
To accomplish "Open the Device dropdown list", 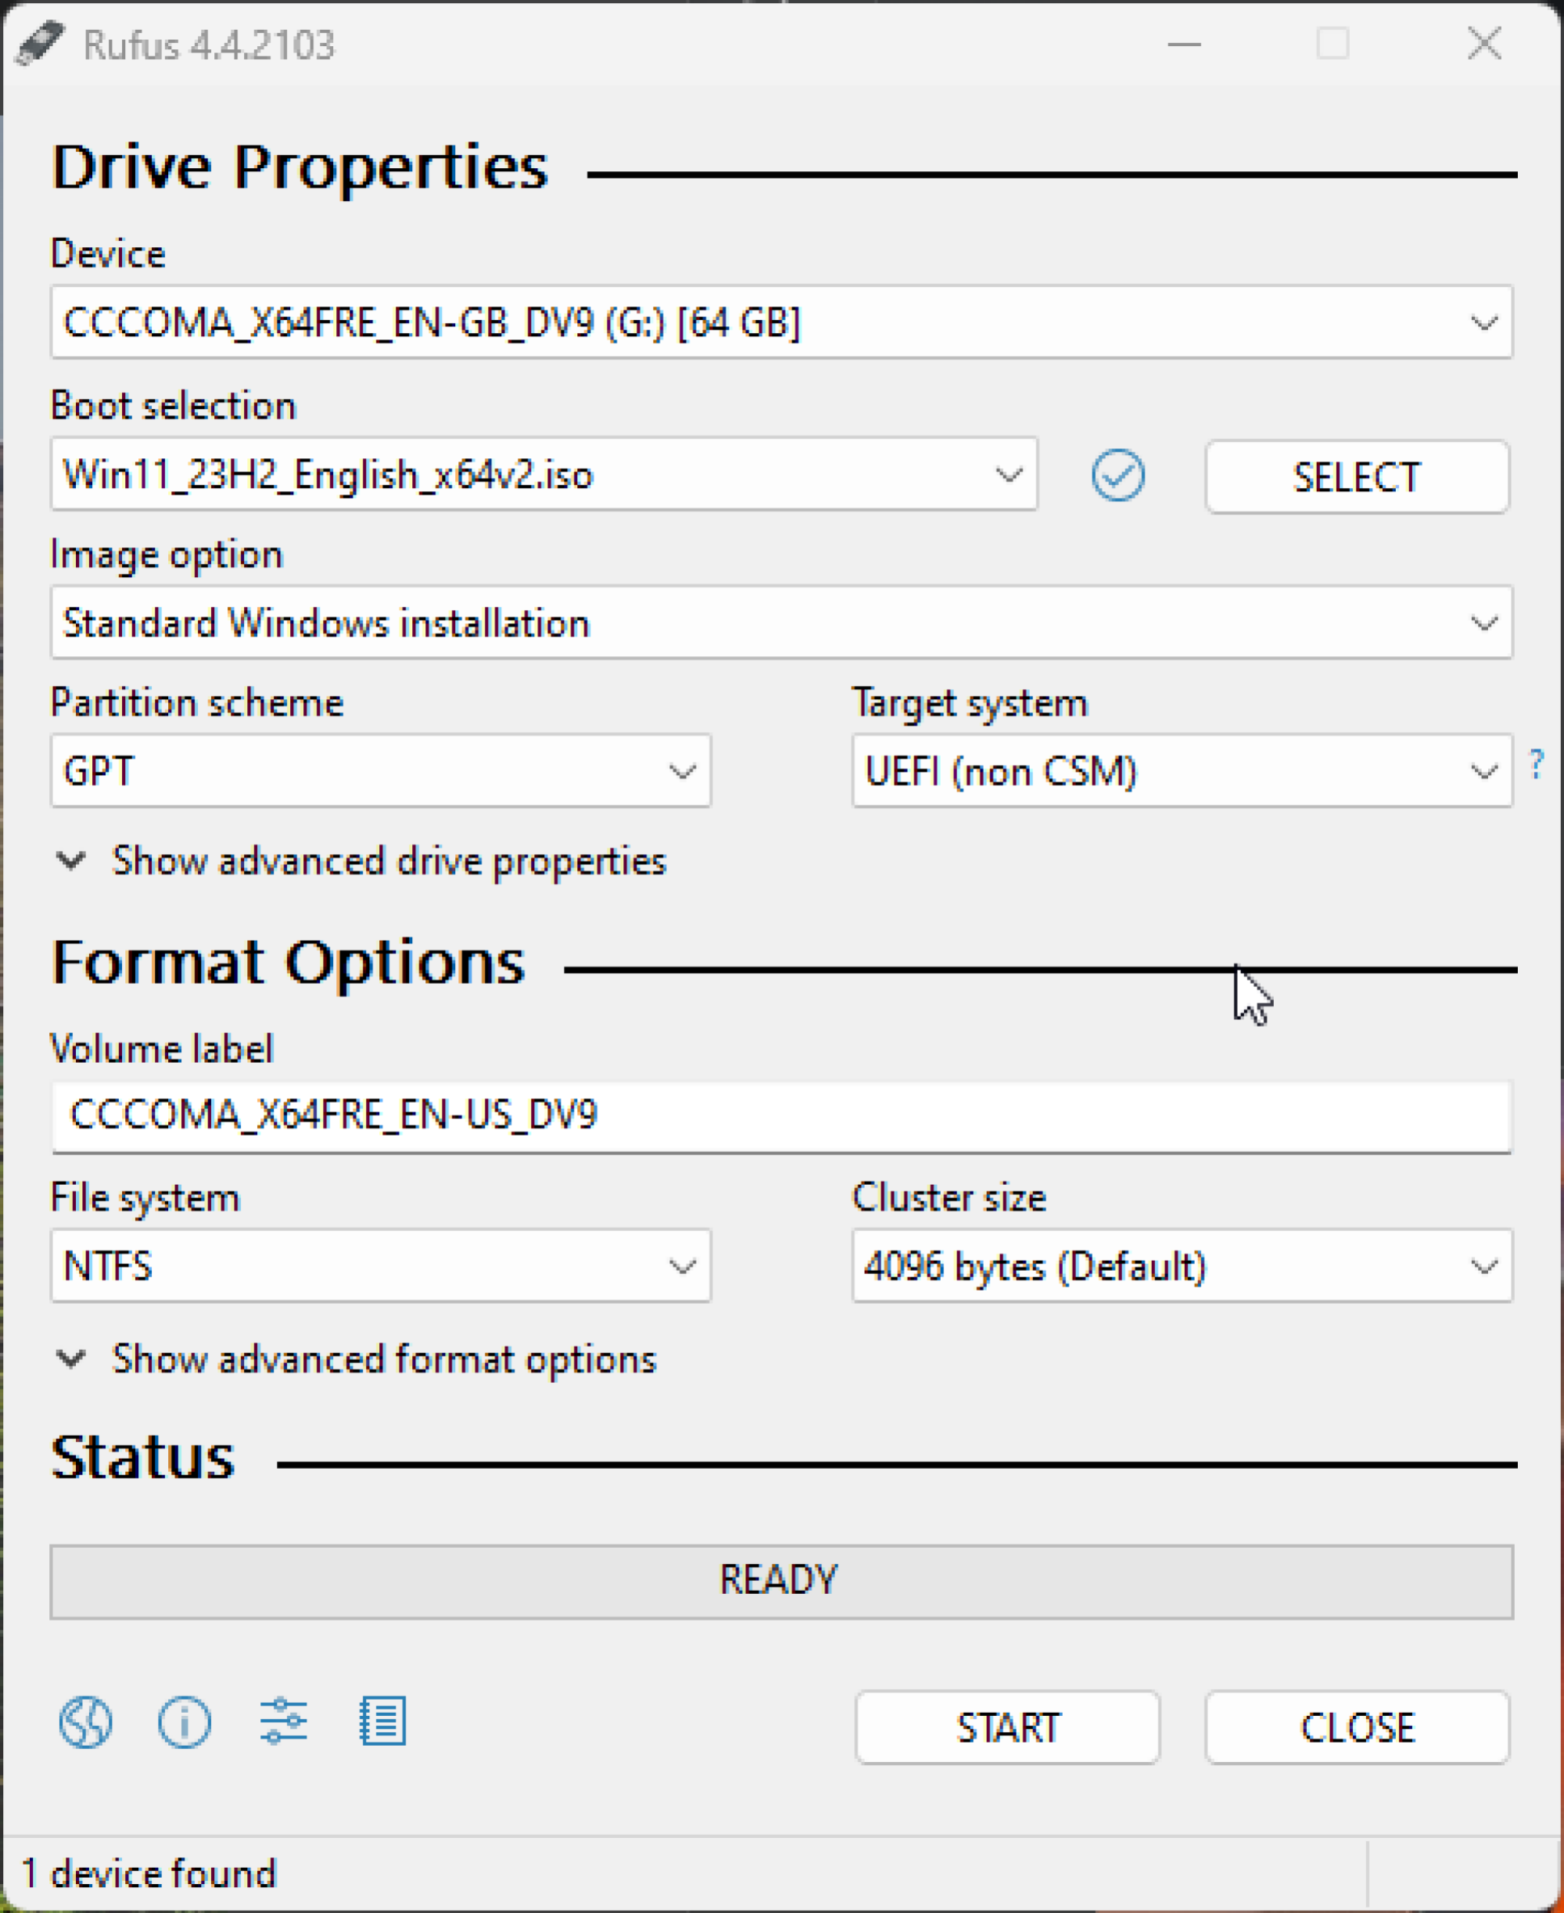I will pos(780,322).
